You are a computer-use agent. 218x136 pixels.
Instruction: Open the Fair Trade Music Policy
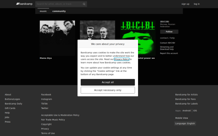53,120
